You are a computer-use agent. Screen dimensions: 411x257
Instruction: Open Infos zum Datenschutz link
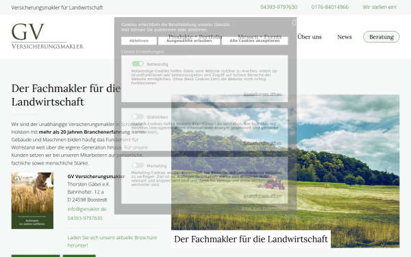(264, 208)
